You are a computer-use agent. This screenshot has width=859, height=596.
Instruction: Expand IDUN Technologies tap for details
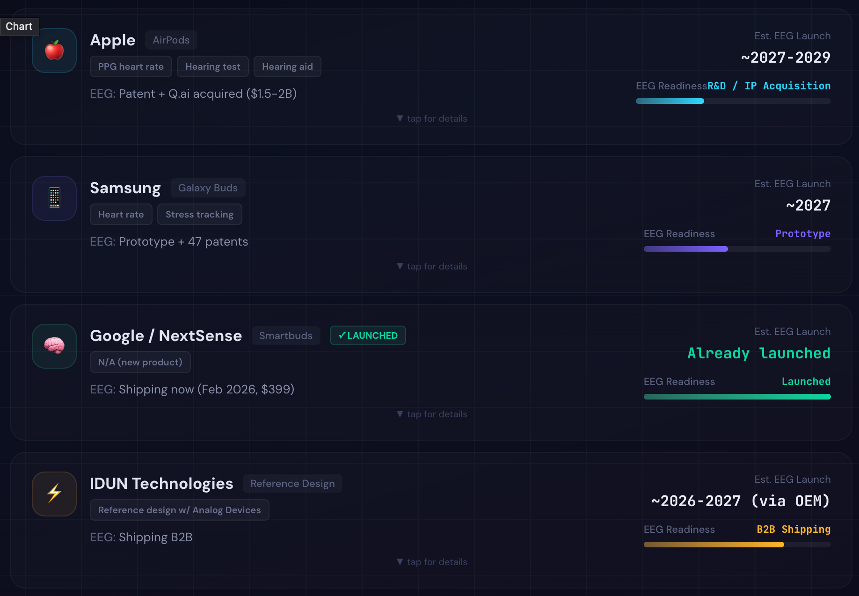tap(432, 562)
